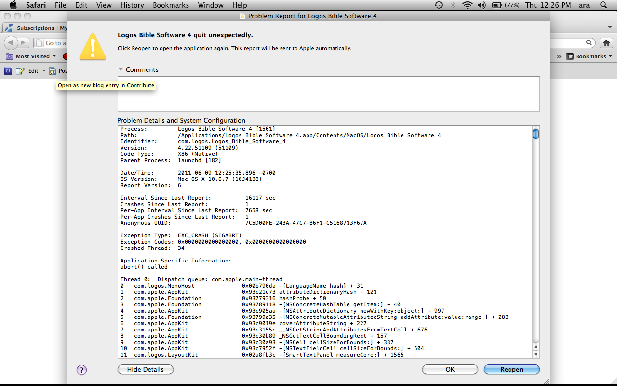Click the Version 4.22.51109 line
Viewport: 617px width, 386px height.
pyautogui.click(x=179, y=148)
